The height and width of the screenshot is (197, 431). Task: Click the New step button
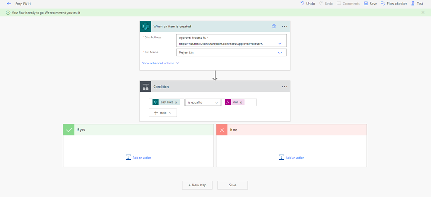coord(197,185)
